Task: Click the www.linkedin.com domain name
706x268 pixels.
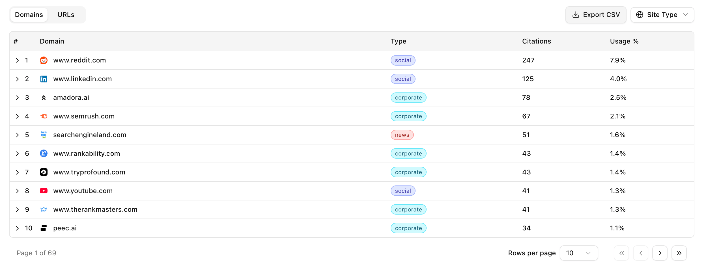Action: tap(82, 79)
